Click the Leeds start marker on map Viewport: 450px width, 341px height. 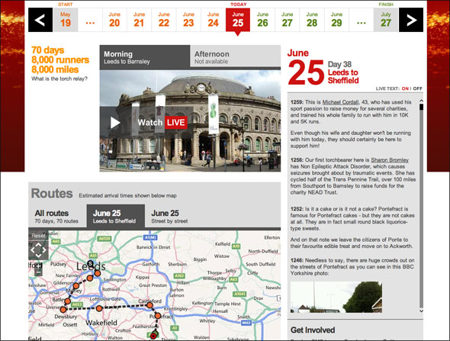tap(91, 263)
